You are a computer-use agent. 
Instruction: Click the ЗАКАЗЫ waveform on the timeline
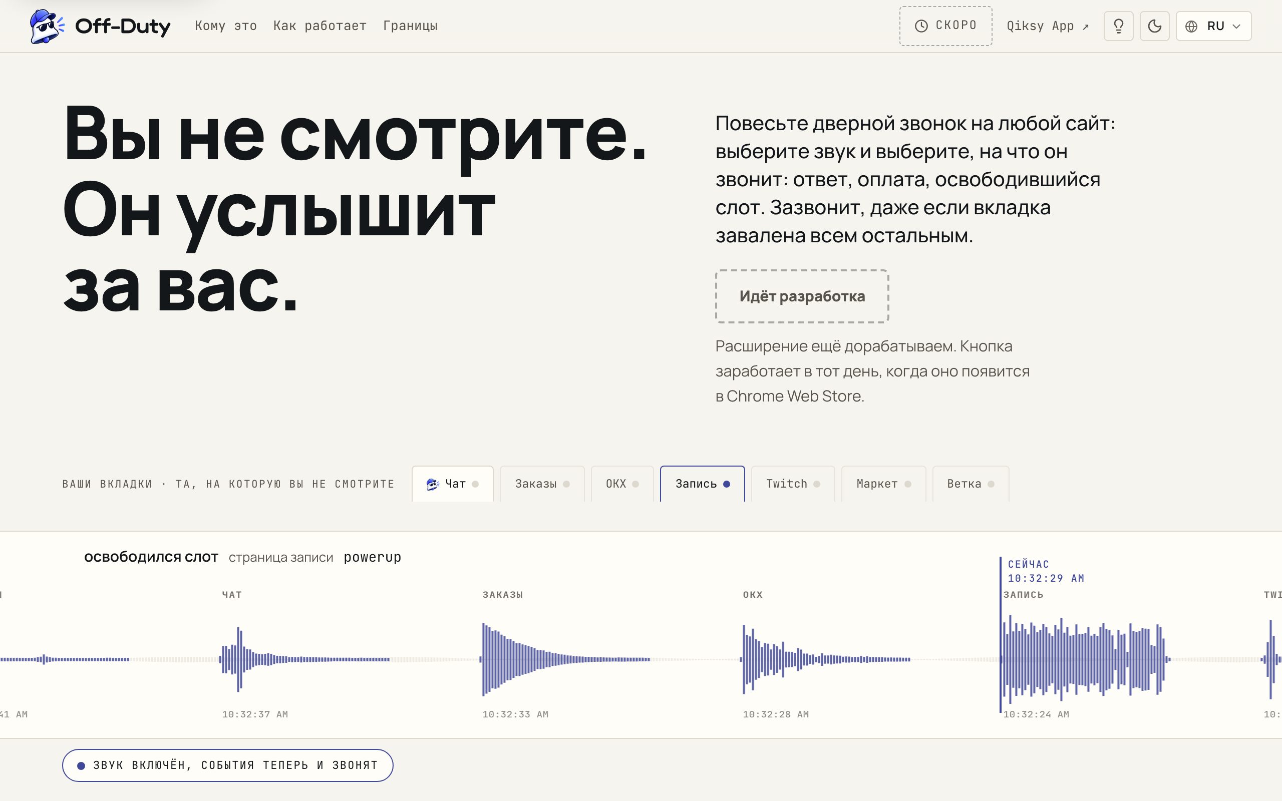565,659
